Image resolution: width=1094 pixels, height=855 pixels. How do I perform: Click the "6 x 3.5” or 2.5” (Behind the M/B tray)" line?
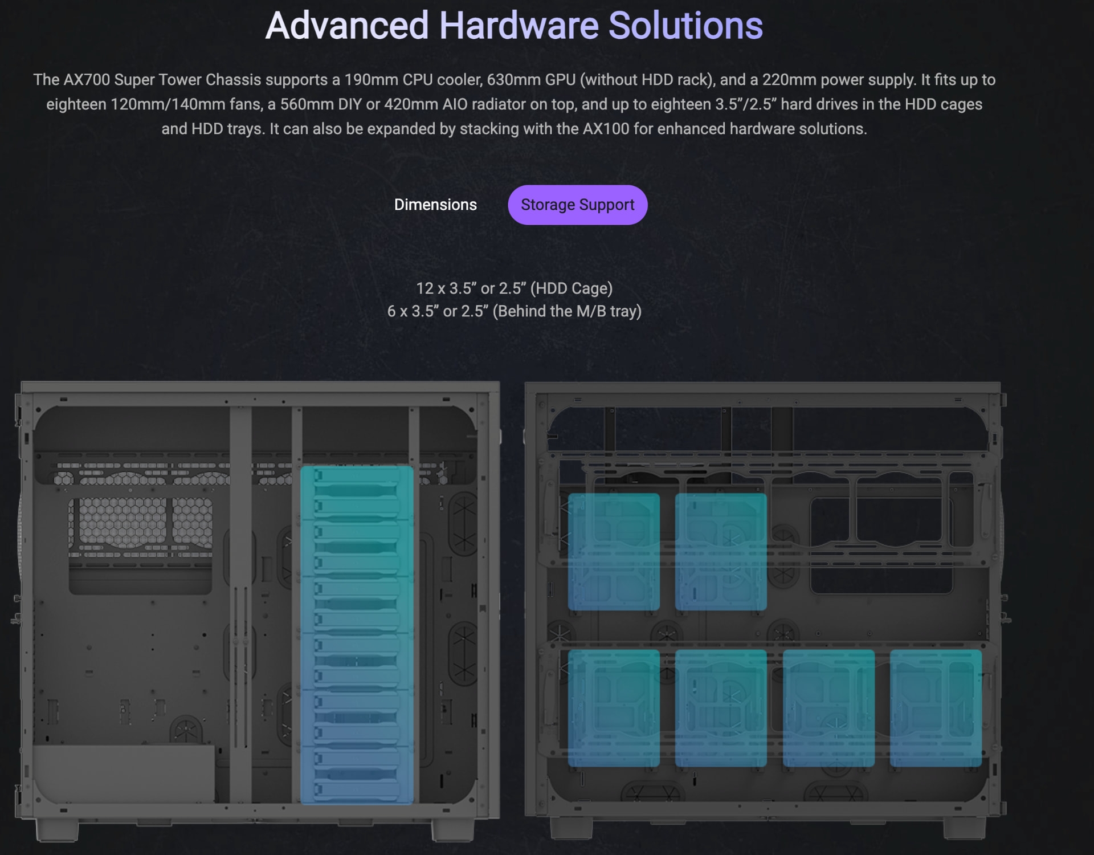(514, 311)
